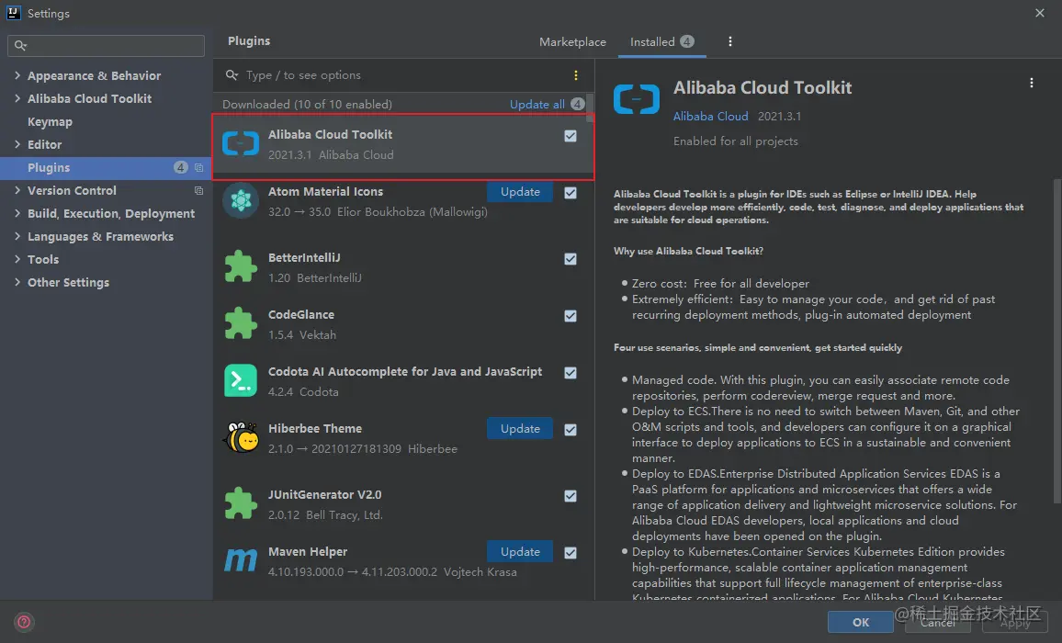Click the JUnitGenerator V2.0 puzzle-piece icon
The height and width of the screenshot is (643, 1062).
coord(241,503)
